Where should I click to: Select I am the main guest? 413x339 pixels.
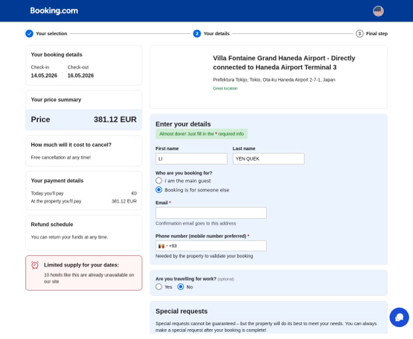click(159, 181)
